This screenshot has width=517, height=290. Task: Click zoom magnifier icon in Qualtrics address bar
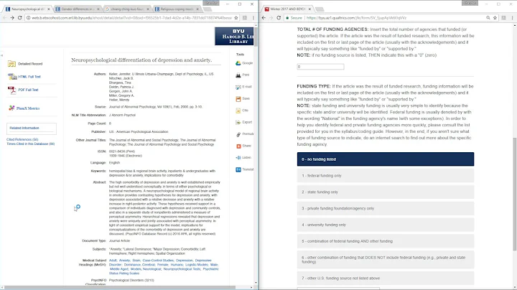[488, 18]
